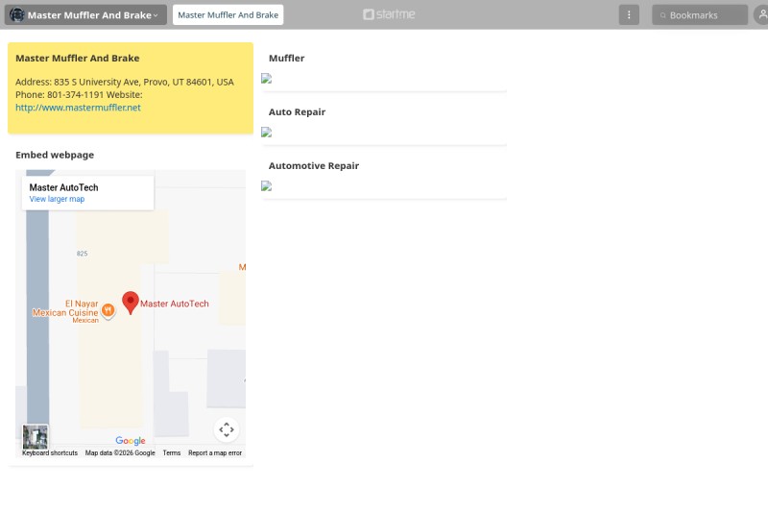Click the Bookmarks search field
Screen dimensions: 768x512
(x=700, y=14)
